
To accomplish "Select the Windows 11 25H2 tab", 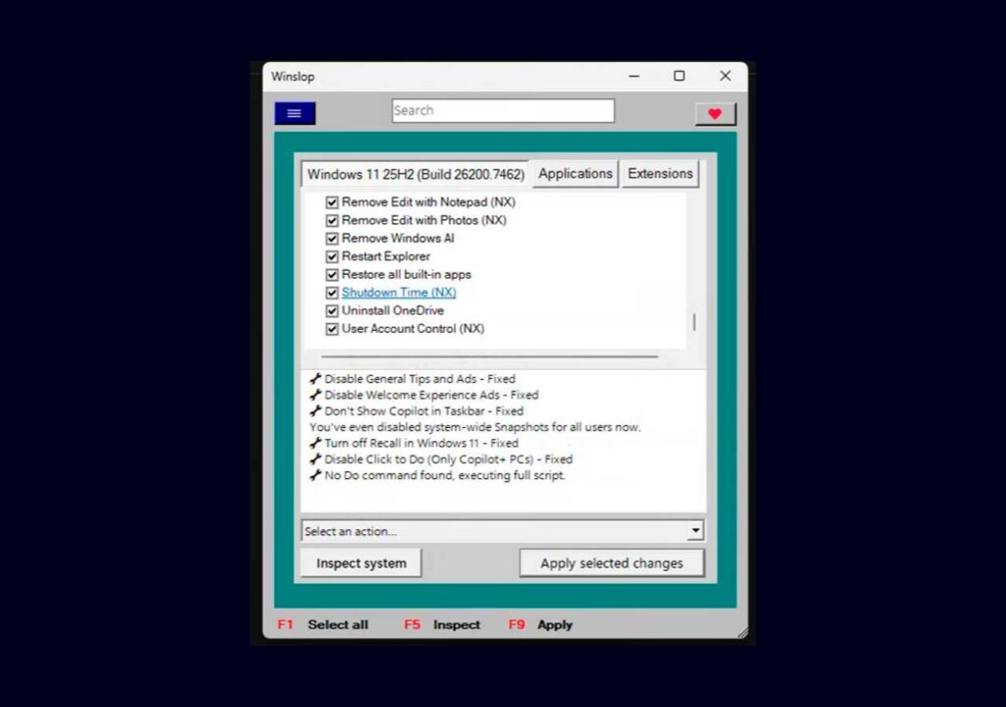I will click(416, 175).
